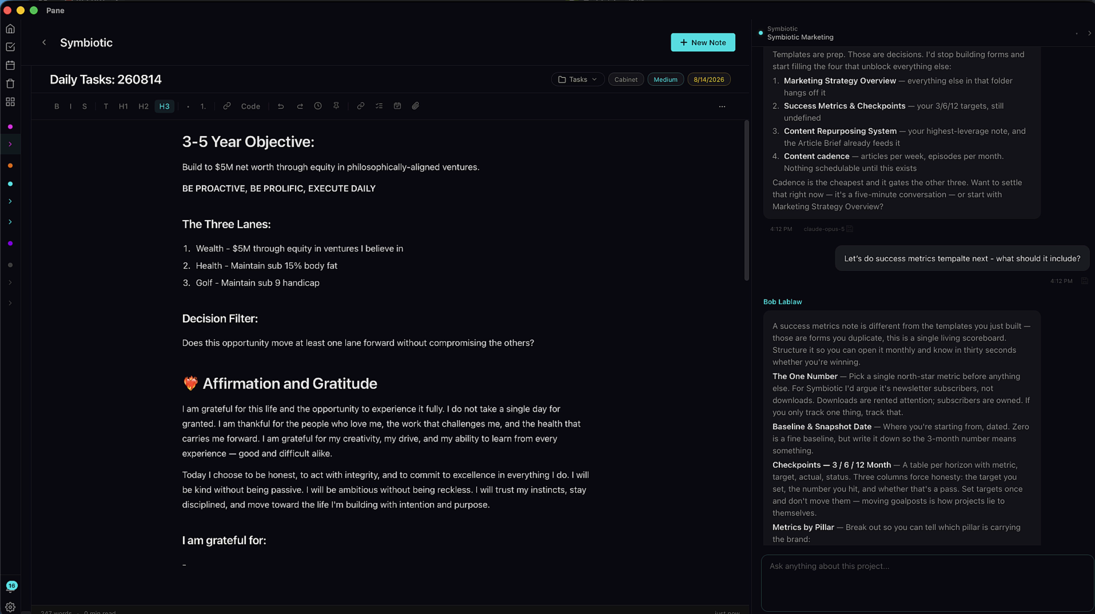The width and height of the screenshot is (1095, 614).
Task: Open the editor more options ellipsis
Action: click(722, 106)
